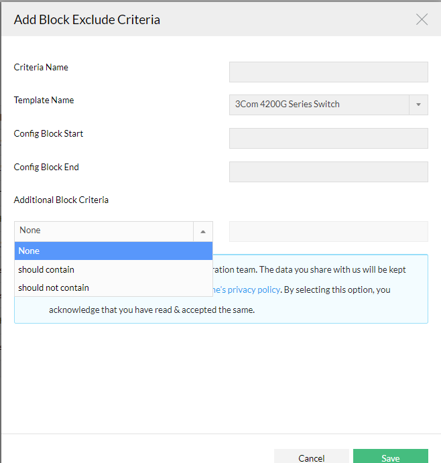Open the Template Name dropdown arrow

click(x=418, y=105)
